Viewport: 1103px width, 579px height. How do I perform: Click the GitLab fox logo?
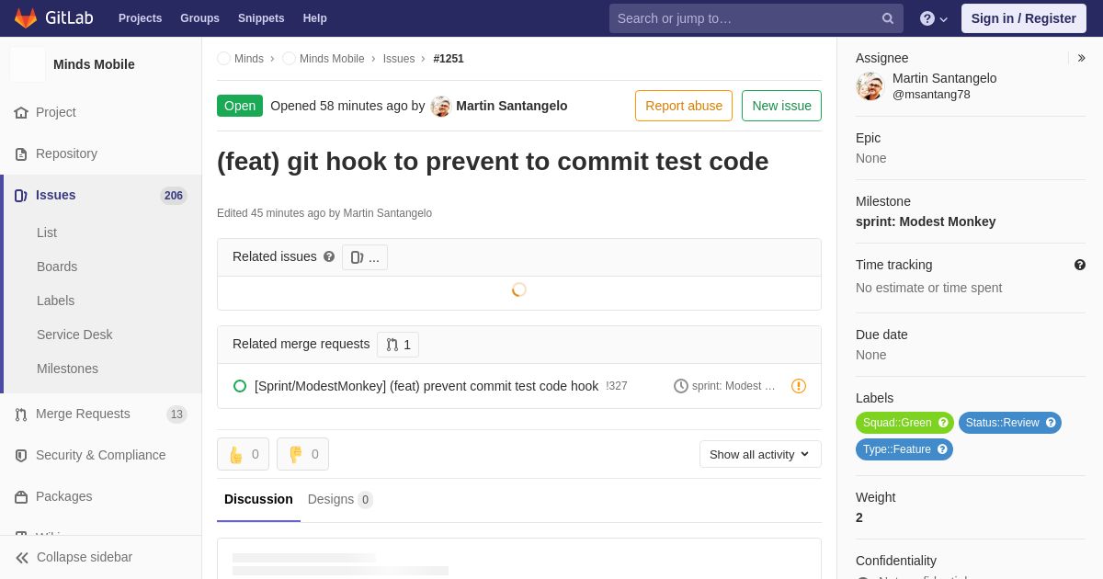tap(26, 18)
